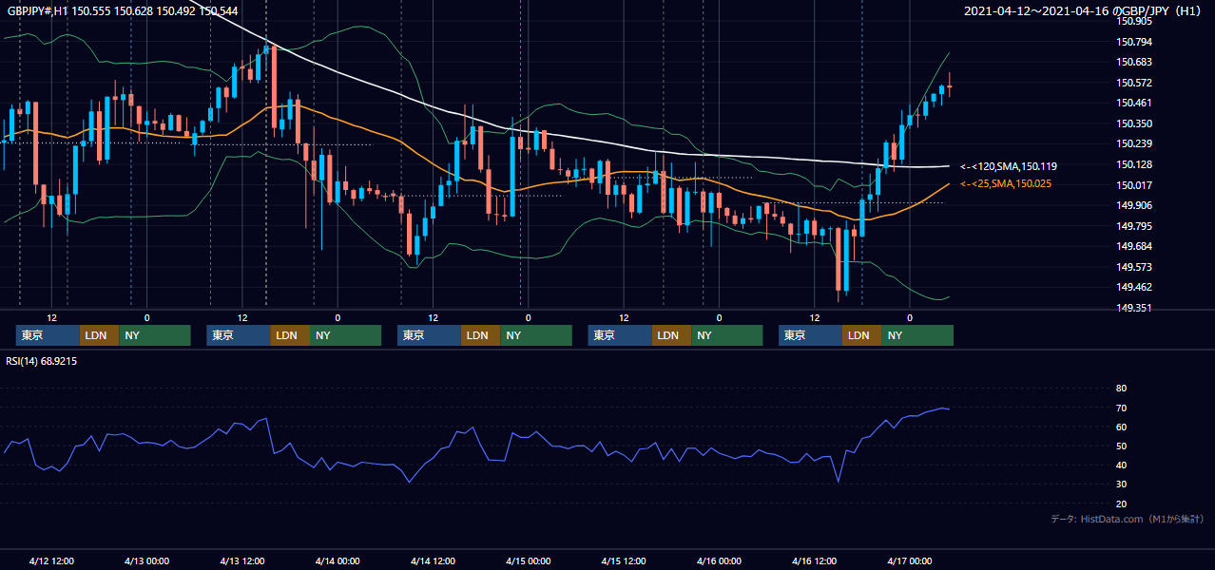
Task: Click price axis value 150.794
Action: [x=1134, y=42]
